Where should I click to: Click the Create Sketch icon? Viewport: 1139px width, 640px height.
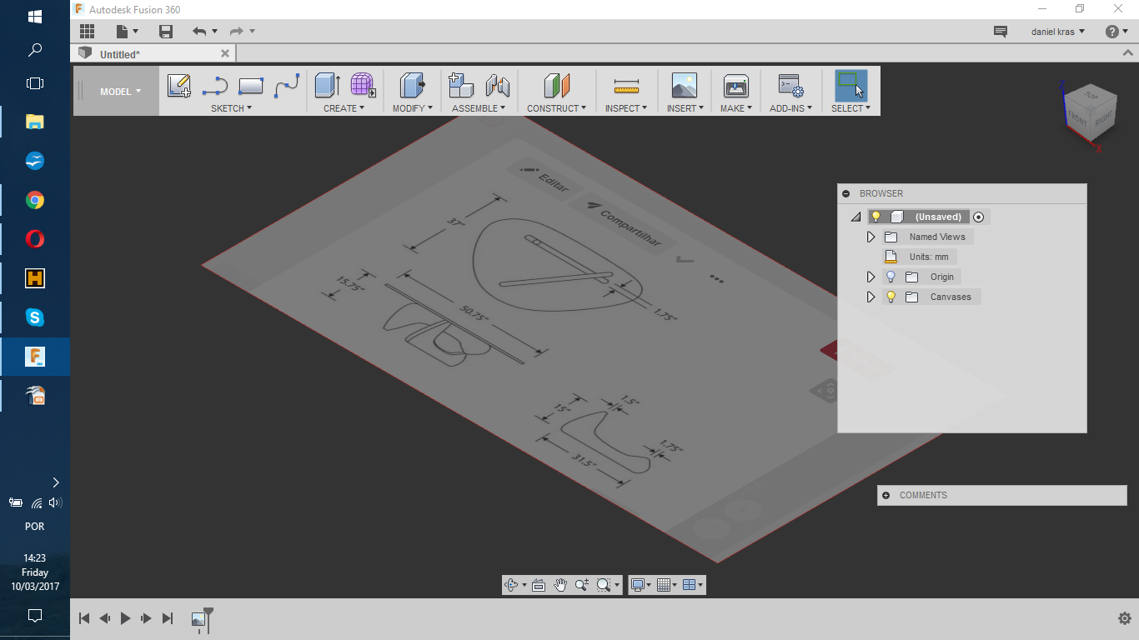coord(179,86)
